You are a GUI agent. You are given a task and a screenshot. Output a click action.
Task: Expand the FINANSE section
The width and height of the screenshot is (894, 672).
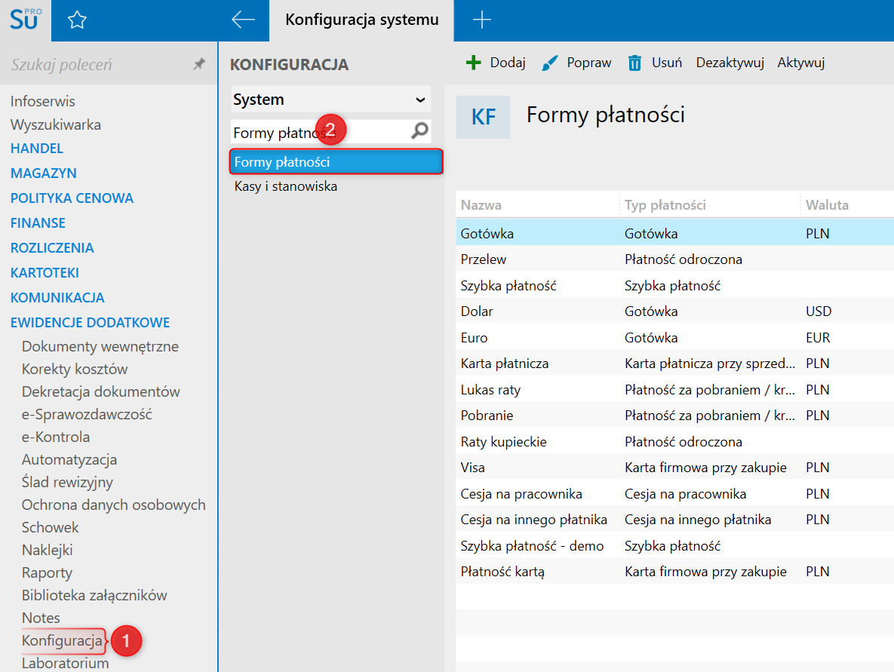[38, 222]
